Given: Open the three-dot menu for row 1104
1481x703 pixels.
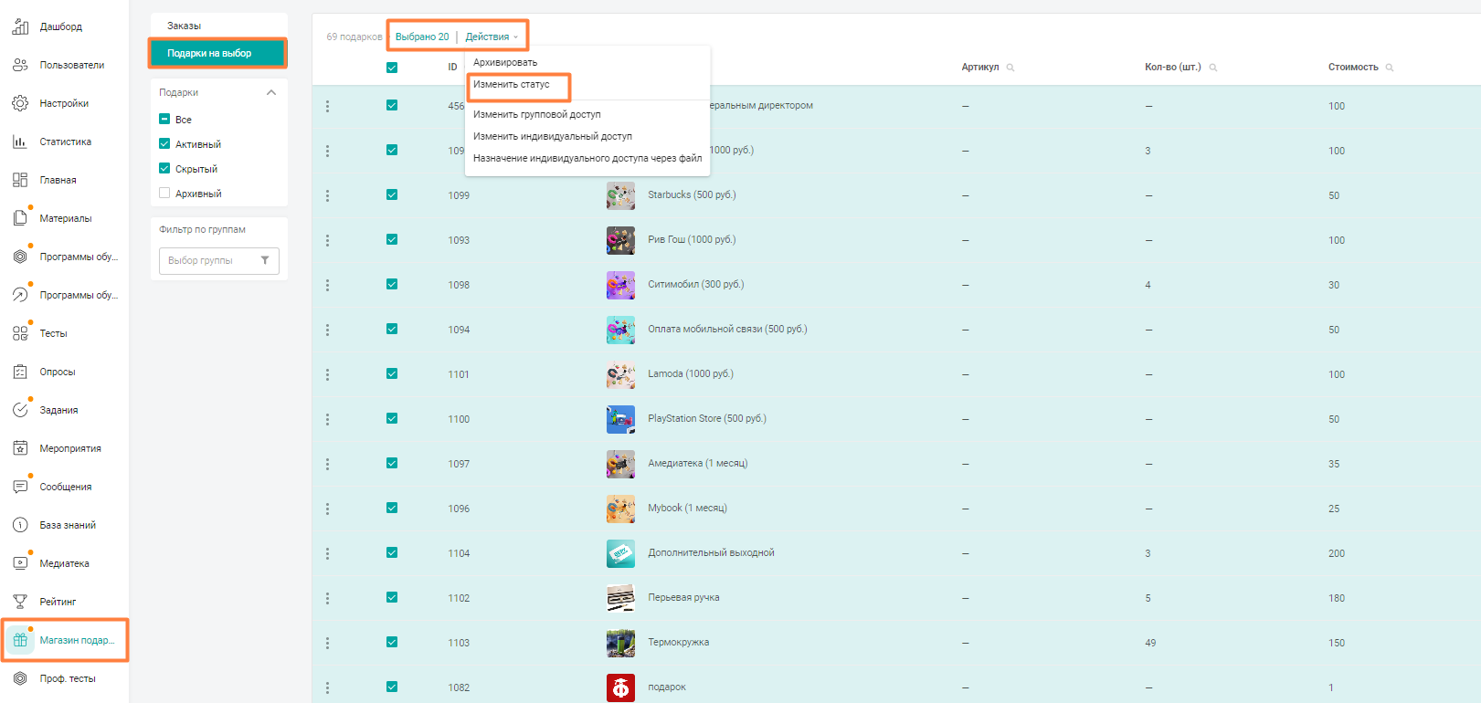Looking at the screenshot, I should 327,553.
